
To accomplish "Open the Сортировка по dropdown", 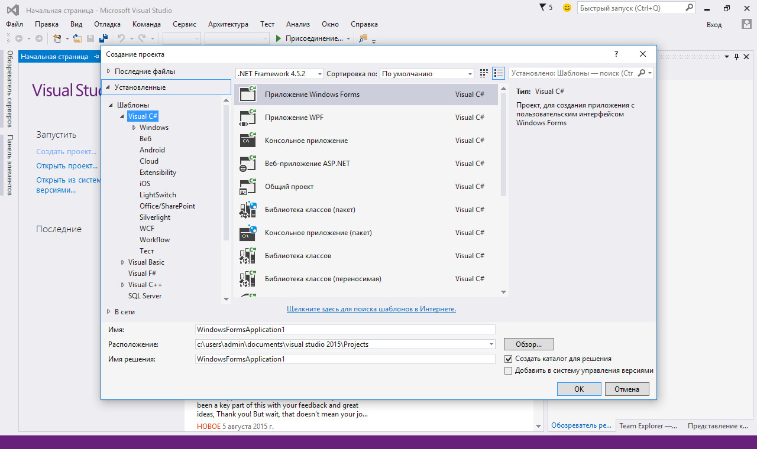I will click(x=426, y=74).
